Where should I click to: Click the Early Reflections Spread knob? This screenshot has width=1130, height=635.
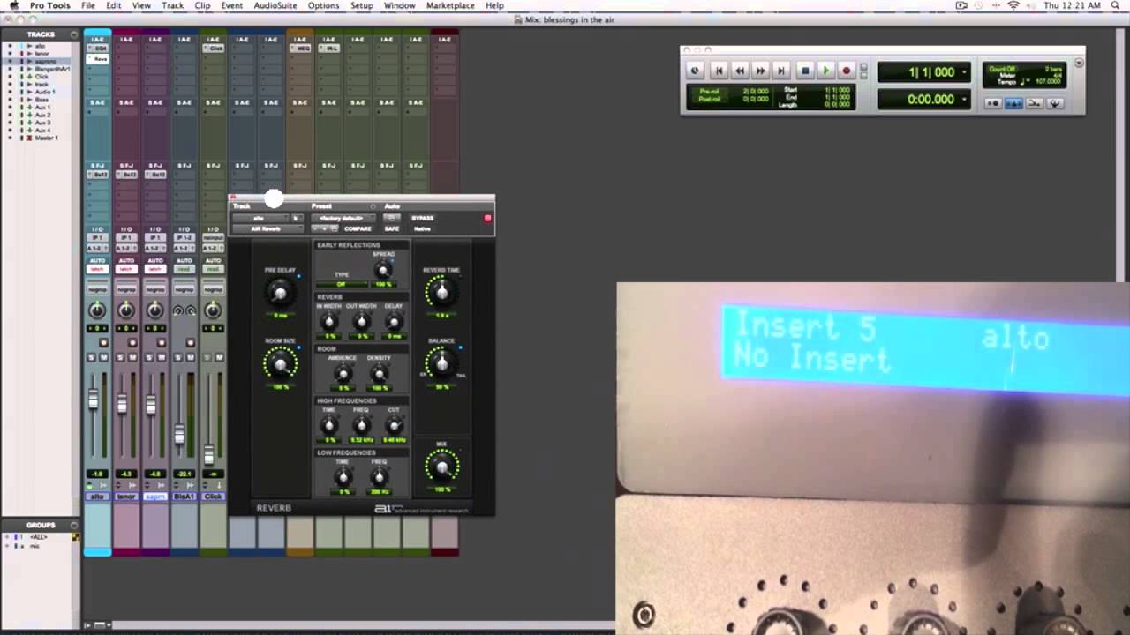[383, 271]
